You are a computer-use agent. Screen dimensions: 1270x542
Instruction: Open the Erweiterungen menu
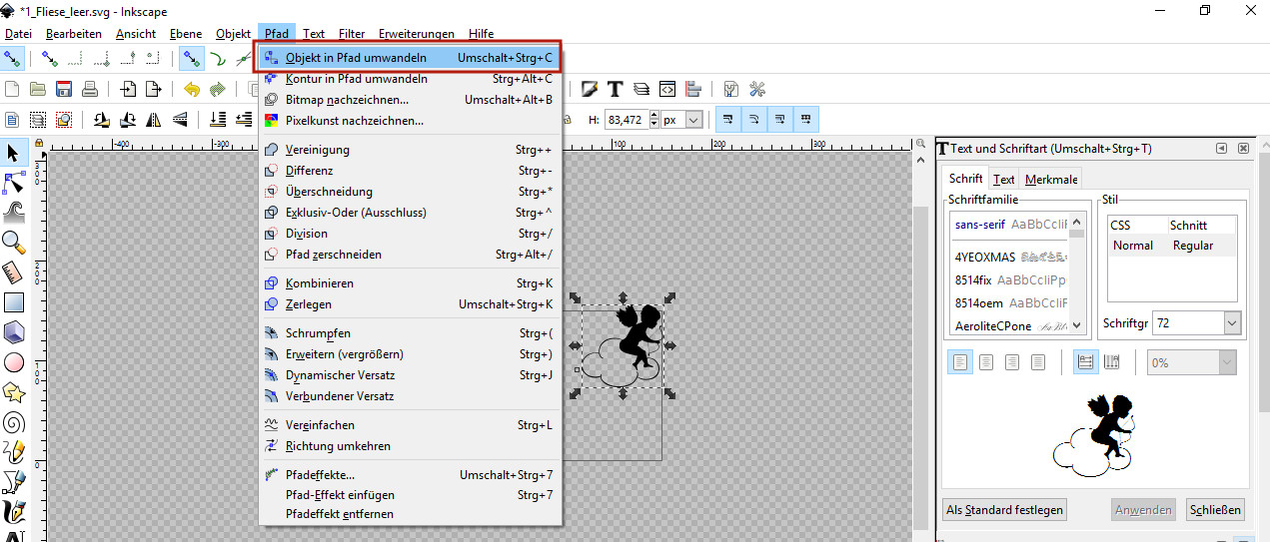click(x=416, y=34)
